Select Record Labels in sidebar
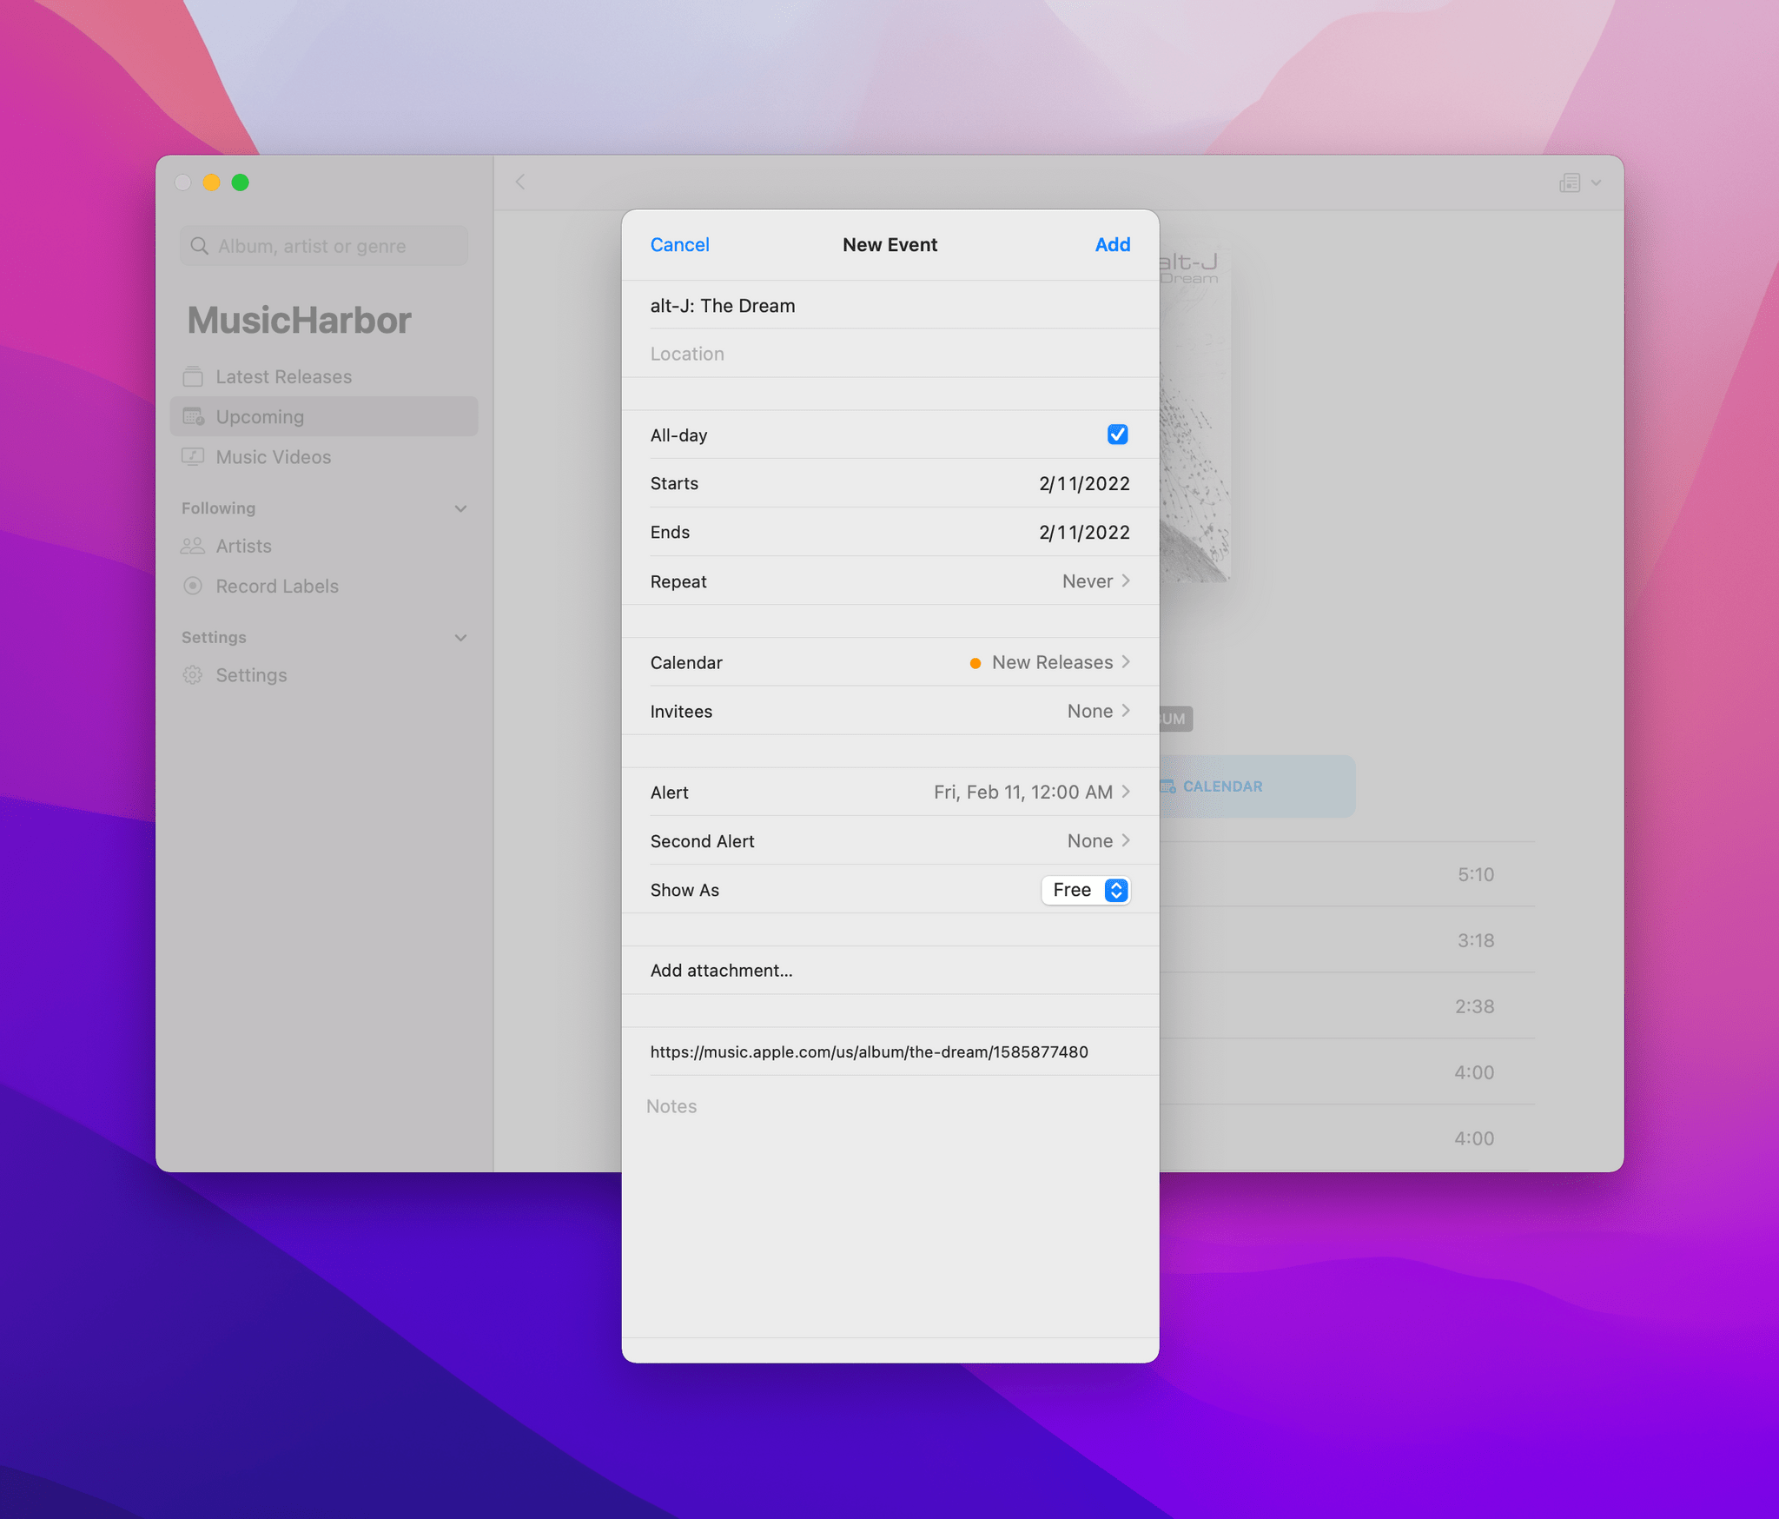Screen dimensions: 1779x1519 pos(324,586)
